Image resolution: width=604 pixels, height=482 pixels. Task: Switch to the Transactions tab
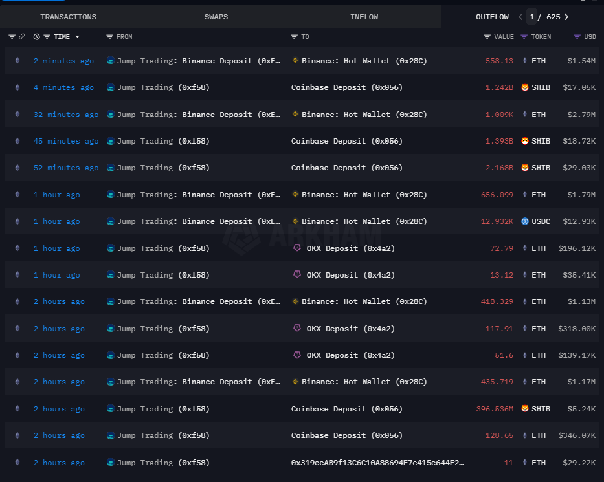coord(68,17)
